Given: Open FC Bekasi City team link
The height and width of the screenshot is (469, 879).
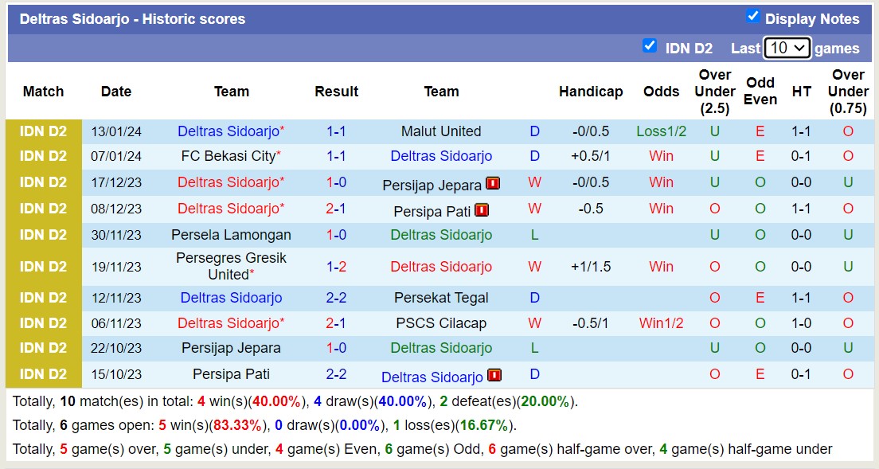Looking at the screenshot, I should click(228, 156).
